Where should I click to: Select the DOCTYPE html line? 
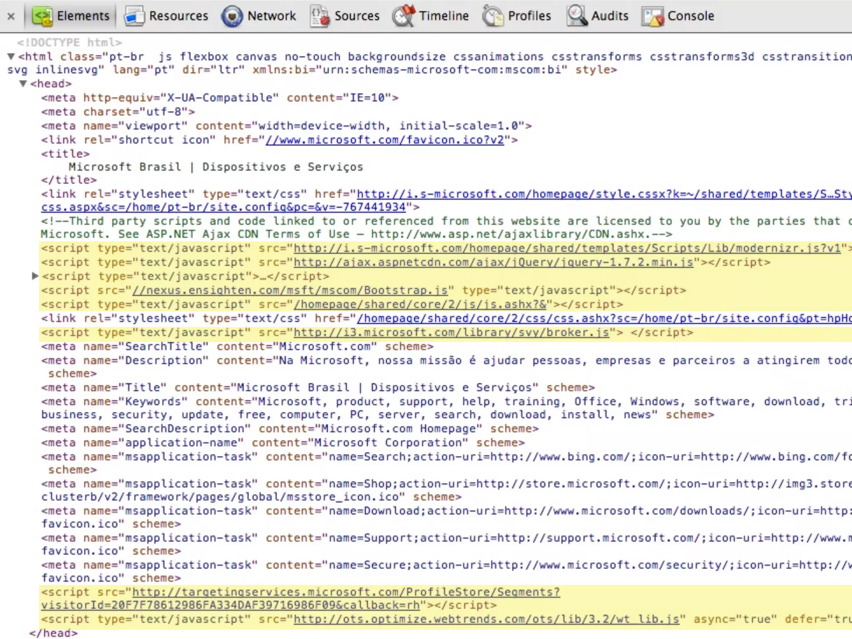click(69, 42)
